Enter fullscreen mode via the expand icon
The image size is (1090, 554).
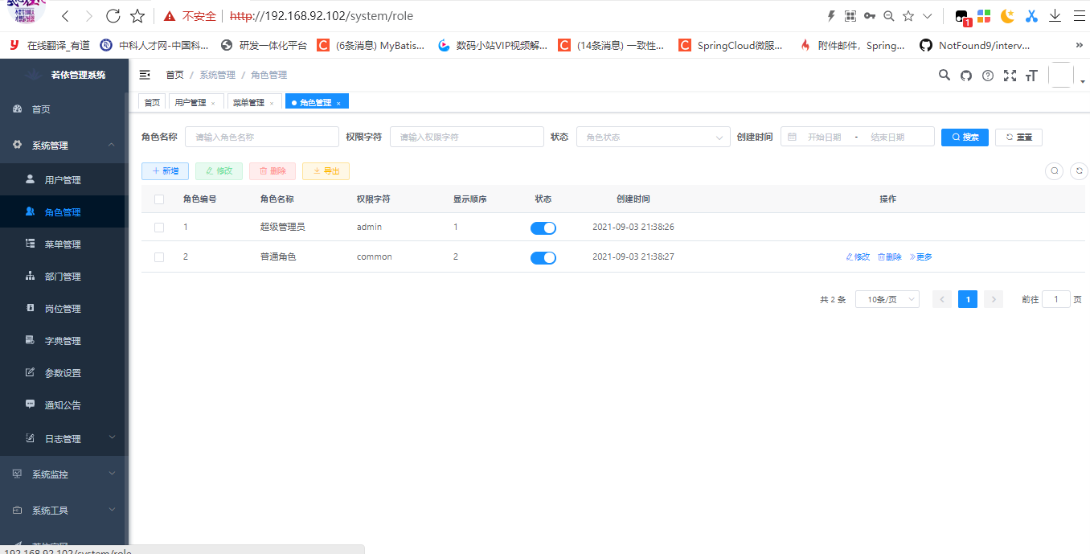pos(1010,75)
